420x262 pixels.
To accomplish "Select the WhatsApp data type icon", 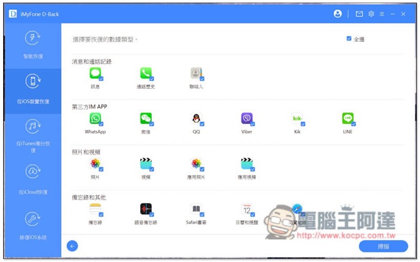I will (x=95, y=118).
